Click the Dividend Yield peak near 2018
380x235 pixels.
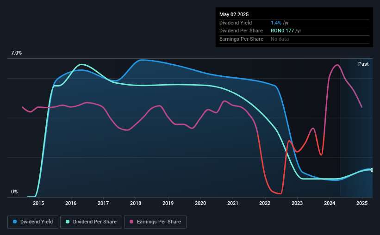click(x=142, y=60)
